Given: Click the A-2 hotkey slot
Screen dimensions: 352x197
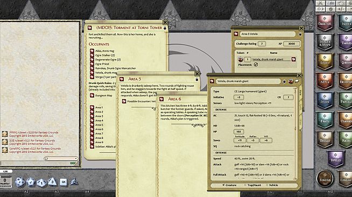Looking at the screenshot, I should [x=26, y=192].
